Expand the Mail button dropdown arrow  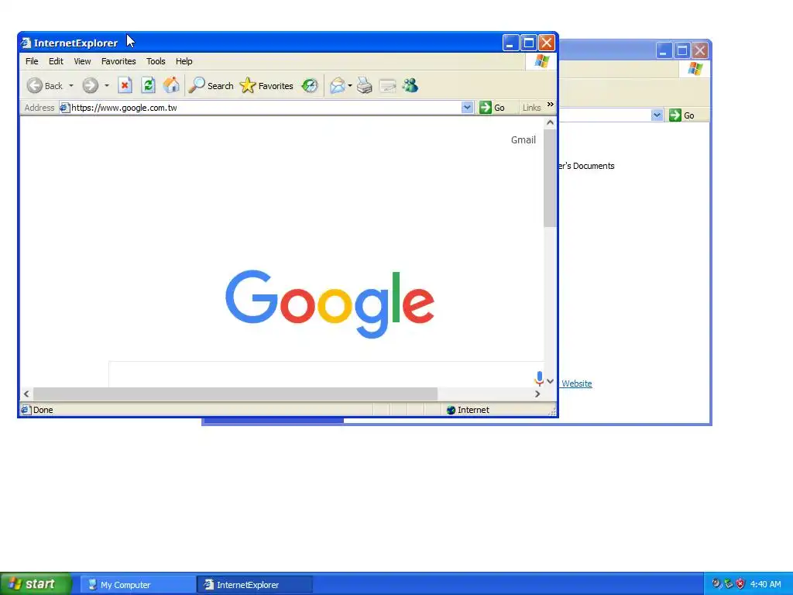coord(350,85)
